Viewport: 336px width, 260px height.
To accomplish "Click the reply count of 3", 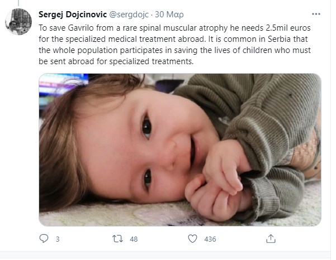I will [58, 239].
